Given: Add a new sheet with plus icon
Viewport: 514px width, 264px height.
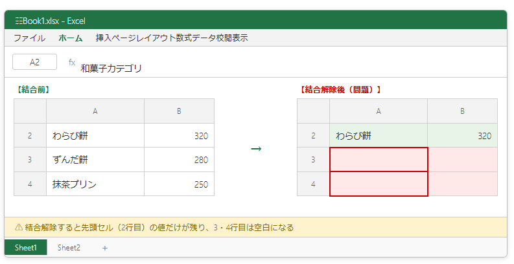Looking at the screenshot, I should 105,247.
